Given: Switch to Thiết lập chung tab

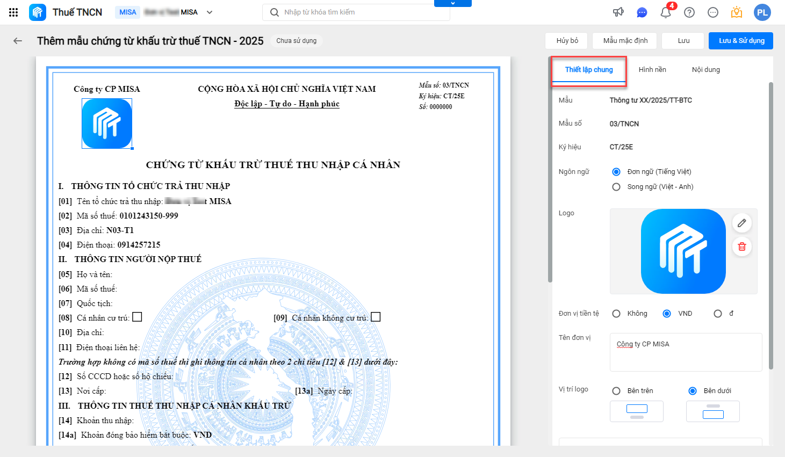Looking at the screenshot, I should (589, 70).
